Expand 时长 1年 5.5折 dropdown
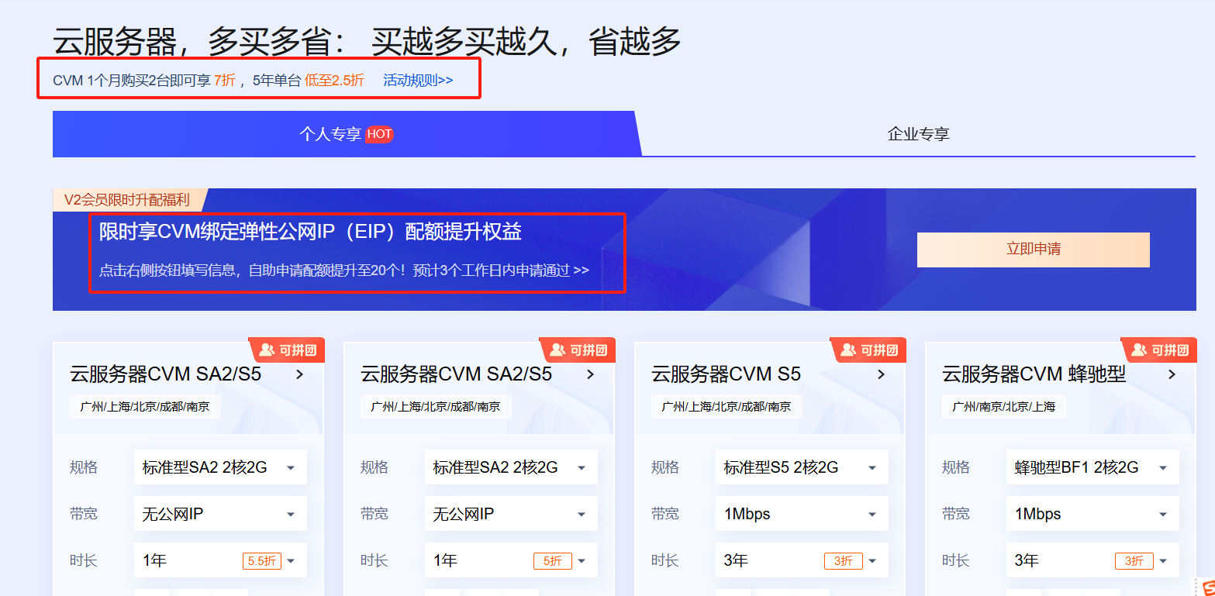Viewport: 1215px width, 596px height. [220, 560]
